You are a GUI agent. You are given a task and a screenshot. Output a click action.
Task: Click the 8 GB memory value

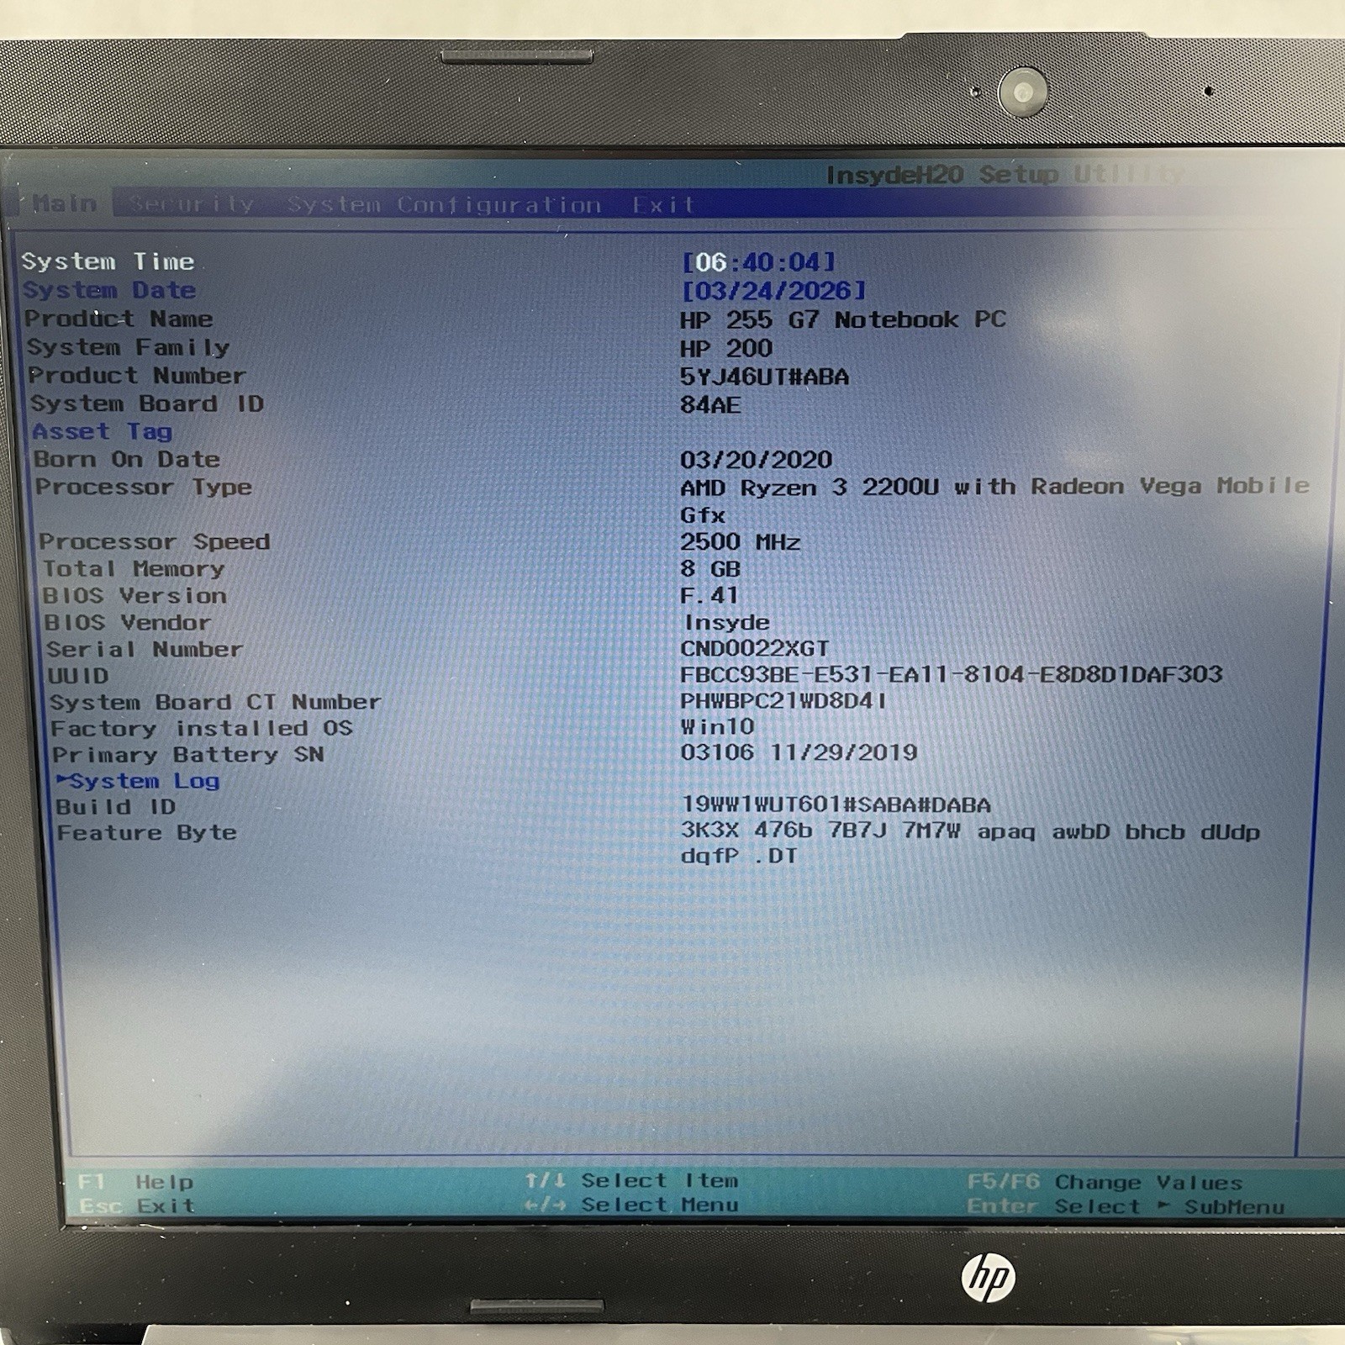[x=710, y=569]
